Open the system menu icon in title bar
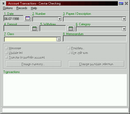The height and width of the screenshot is (114, 130). [3, 4]
